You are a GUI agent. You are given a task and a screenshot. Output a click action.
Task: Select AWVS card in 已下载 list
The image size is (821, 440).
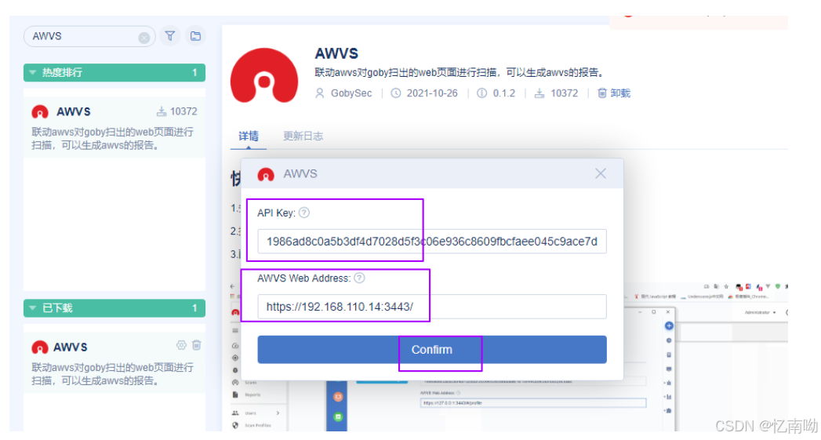[x=114, y=363]
